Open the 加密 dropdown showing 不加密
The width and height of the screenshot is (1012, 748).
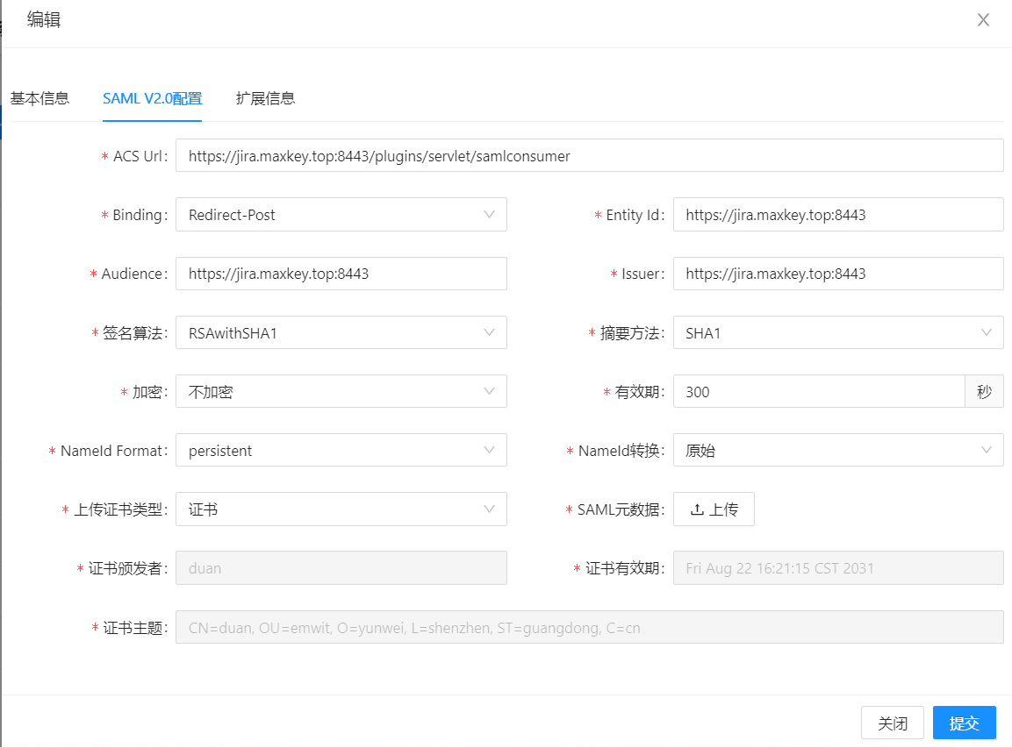[341, 391]
